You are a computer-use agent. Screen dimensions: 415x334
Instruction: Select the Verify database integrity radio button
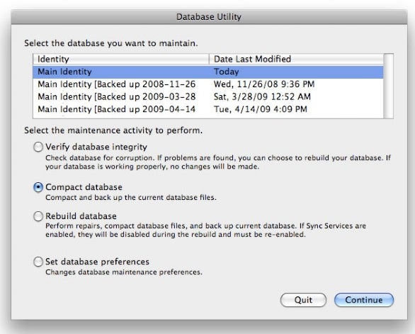click(x=38, y=147)
